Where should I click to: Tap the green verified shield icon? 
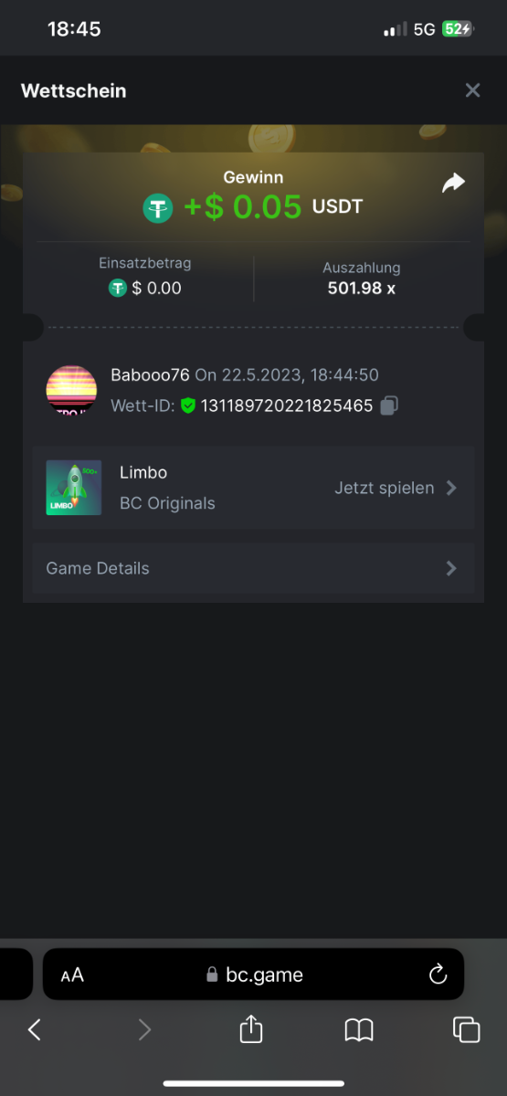188,406
